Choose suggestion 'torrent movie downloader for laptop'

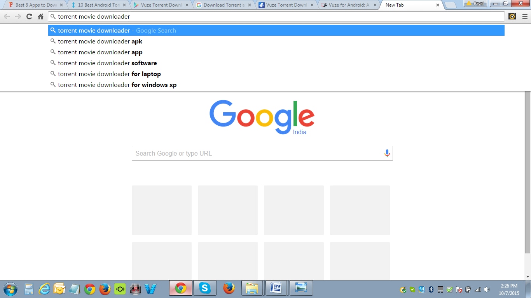click(x=276, y=74)
